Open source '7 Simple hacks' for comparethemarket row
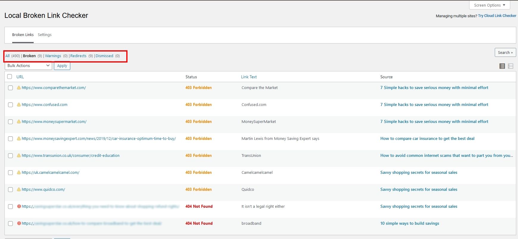This screenshot has height=239, width=518. (434, 88)
